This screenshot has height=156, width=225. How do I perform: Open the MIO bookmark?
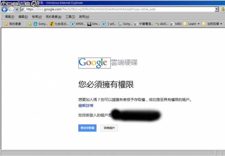(x=176, y=24)
